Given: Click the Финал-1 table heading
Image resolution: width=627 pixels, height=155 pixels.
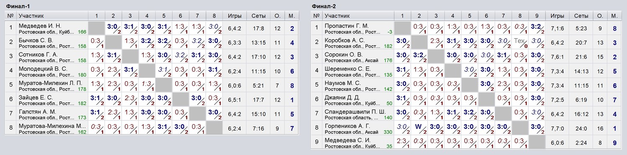Looking at the screenshot, I should (x=14, y=6).
